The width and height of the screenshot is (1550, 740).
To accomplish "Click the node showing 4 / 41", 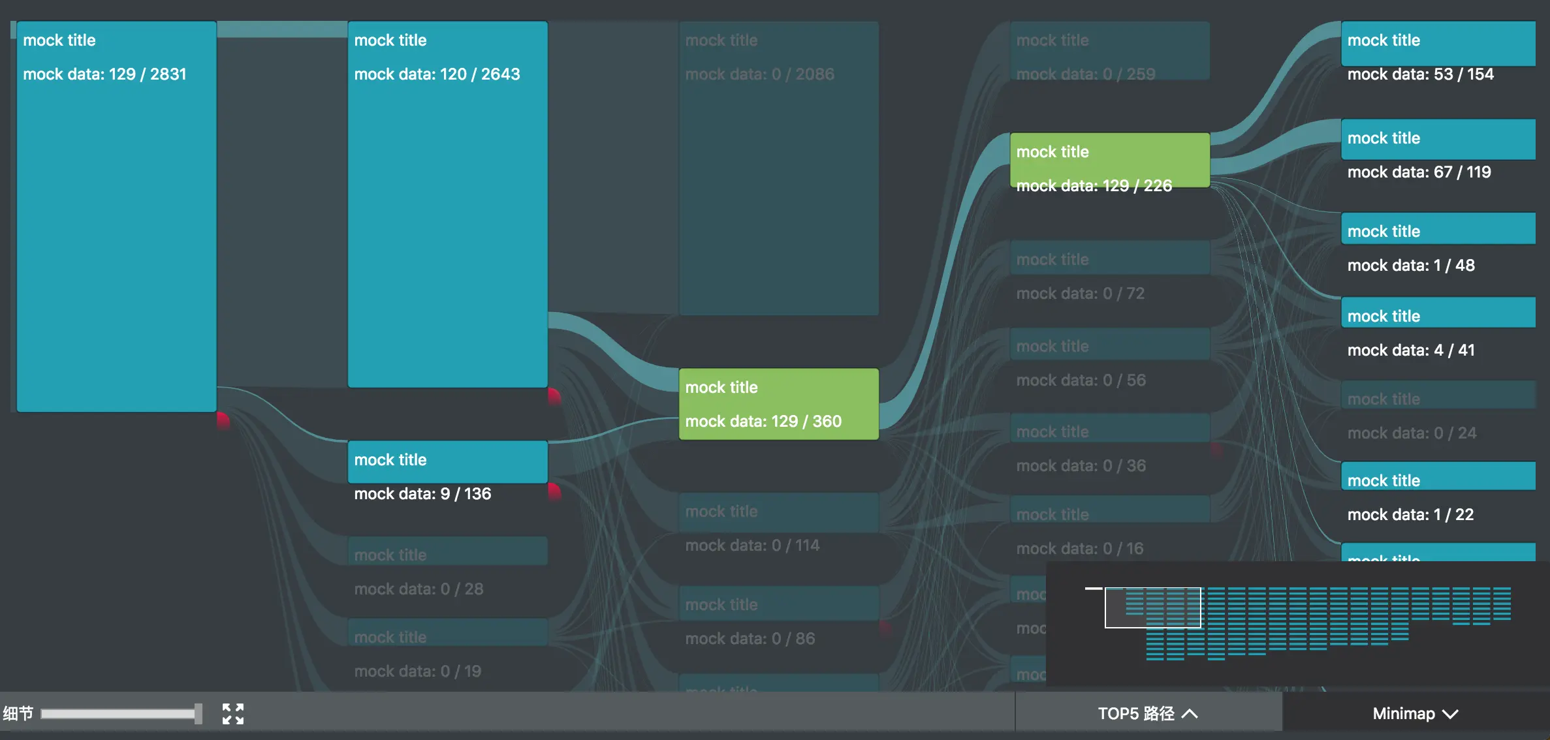I will (x=1438, y=313).
